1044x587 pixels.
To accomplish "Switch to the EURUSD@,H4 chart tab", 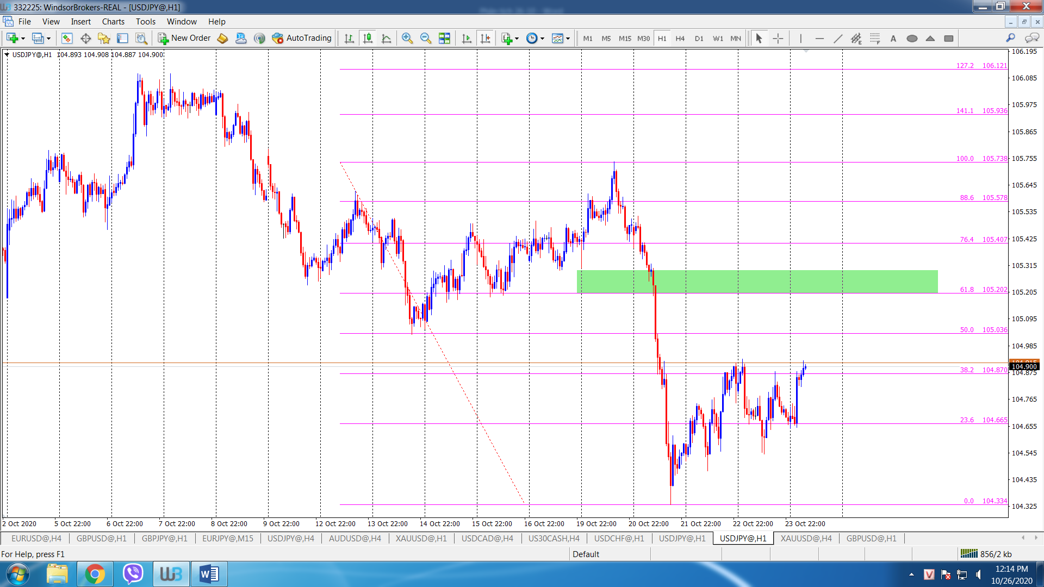I will pyautogui.click(x=36, y=538).
